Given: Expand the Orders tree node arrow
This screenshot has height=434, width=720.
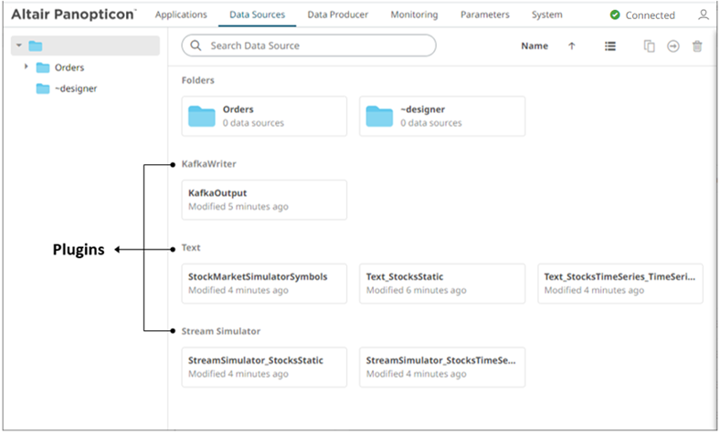Looking at the screenshot, I should [26, 67].
